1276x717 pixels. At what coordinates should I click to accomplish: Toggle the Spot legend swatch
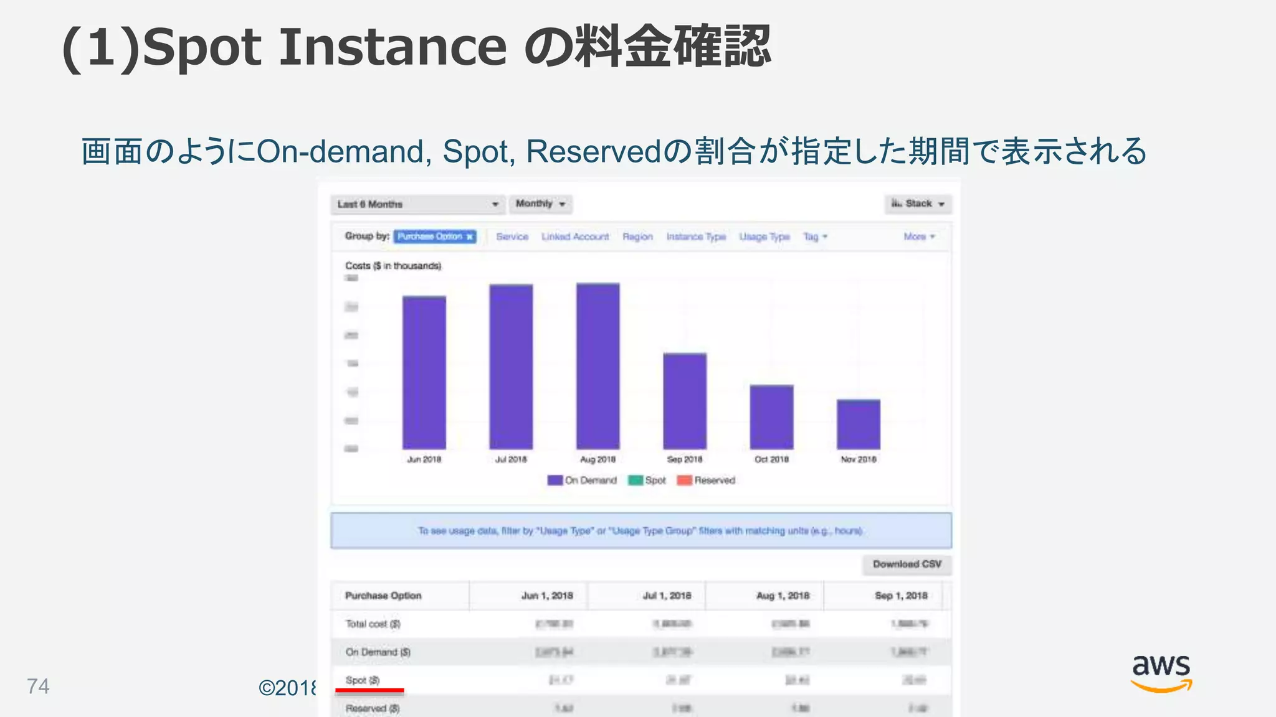[x=636, y=480]
